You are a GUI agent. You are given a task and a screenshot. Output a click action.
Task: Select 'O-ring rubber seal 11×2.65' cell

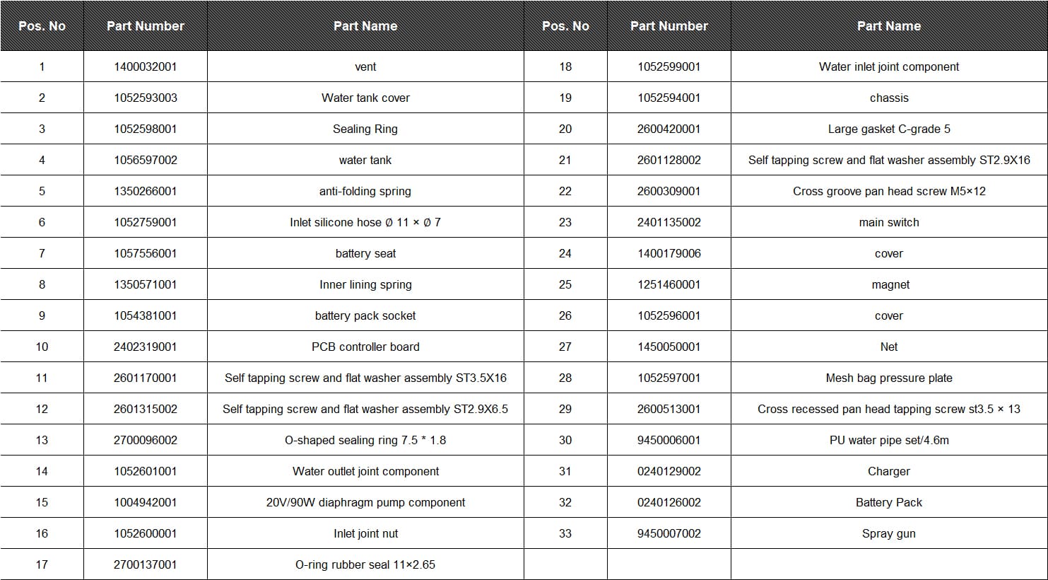pos(365,564)
